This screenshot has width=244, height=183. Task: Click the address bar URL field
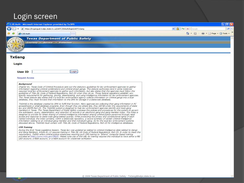pos(96,29)
